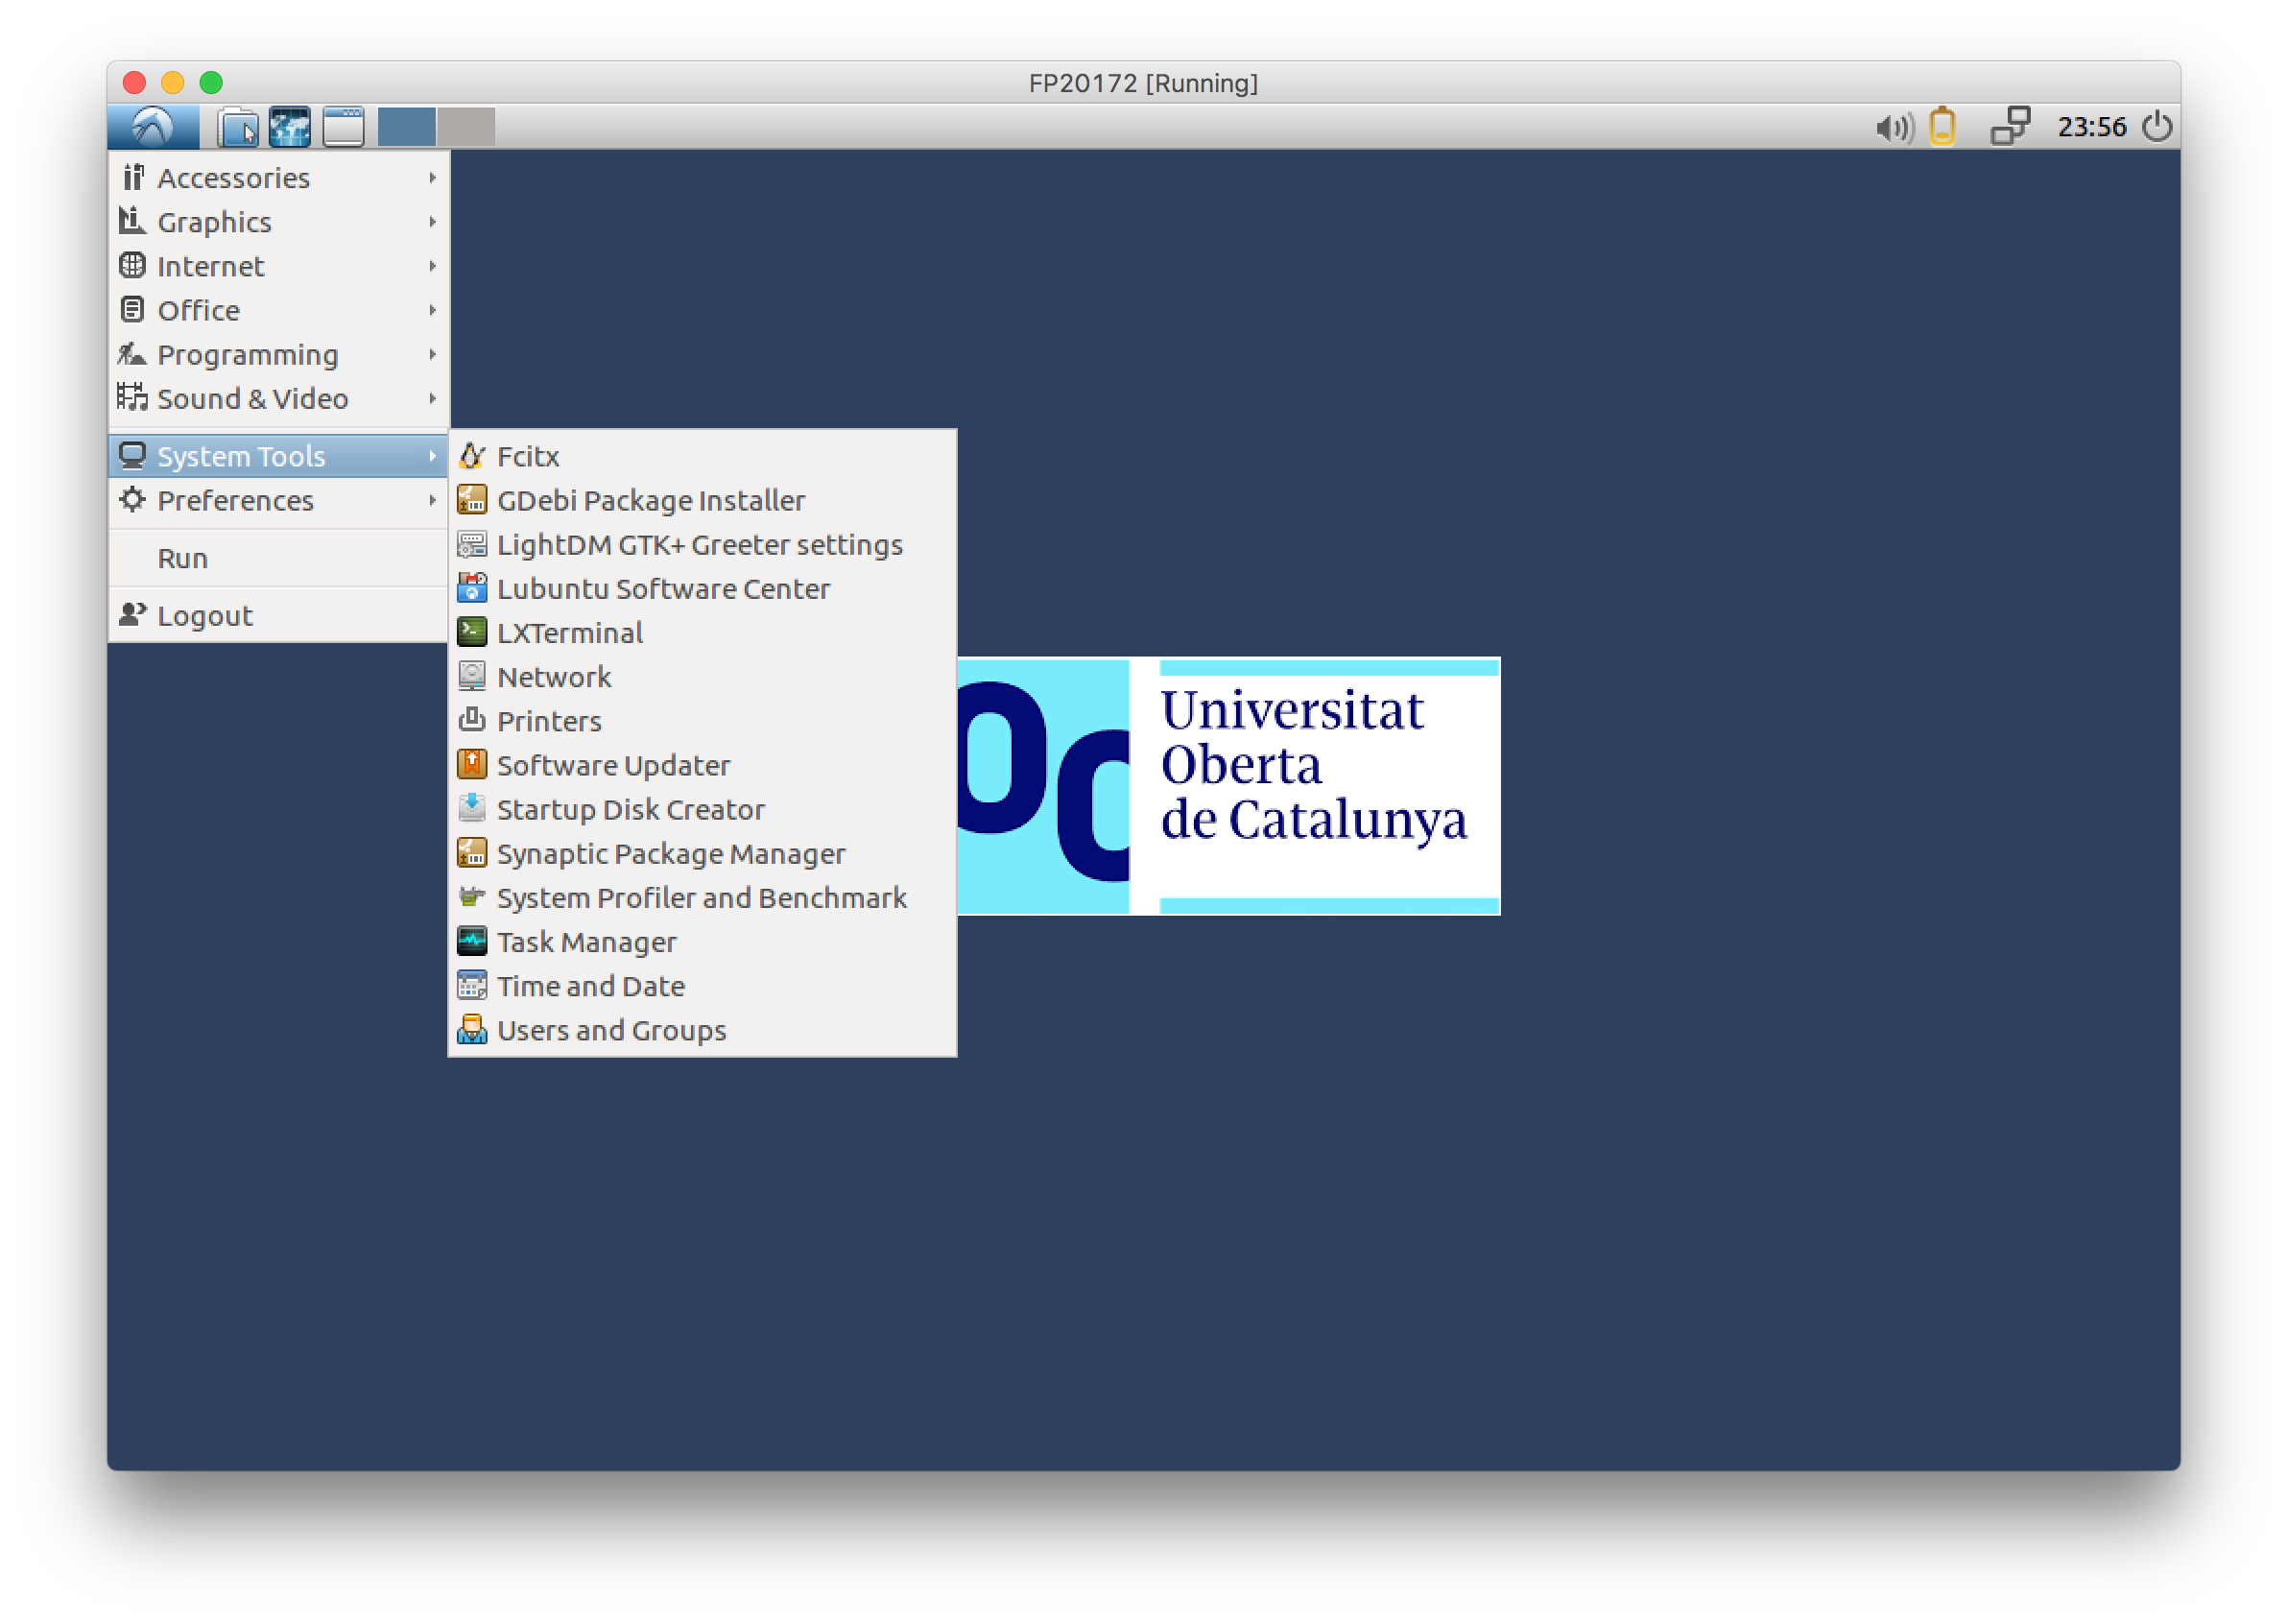2288x1624 pixels.
Task: Click Logout in the start menu
Action: pos(204,616)
